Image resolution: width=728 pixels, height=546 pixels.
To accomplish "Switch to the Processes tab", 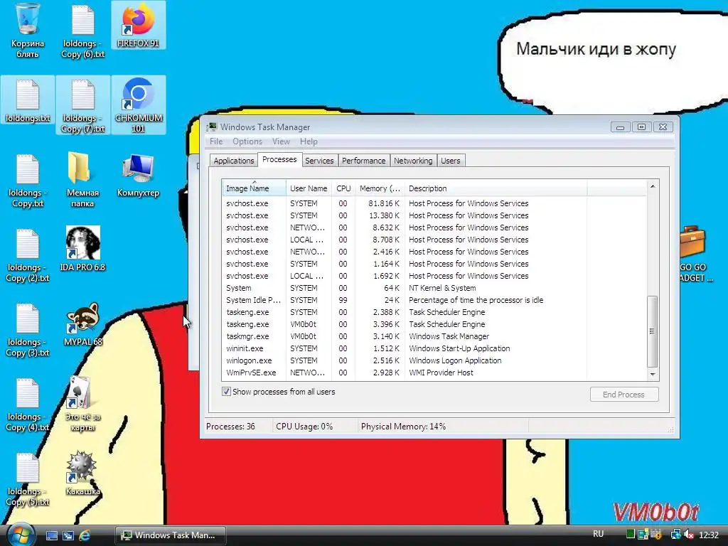I will [279, 159].
